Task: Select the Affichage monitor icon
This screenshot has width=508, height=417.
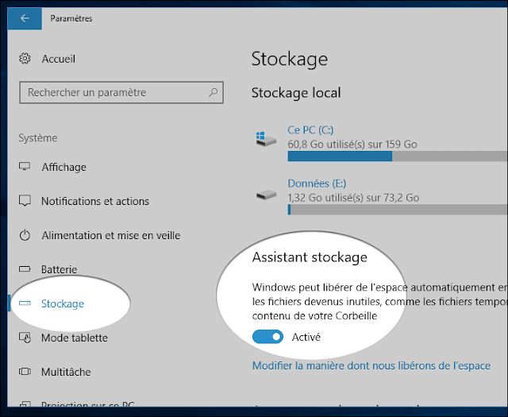Action: (x=25, y=167)
